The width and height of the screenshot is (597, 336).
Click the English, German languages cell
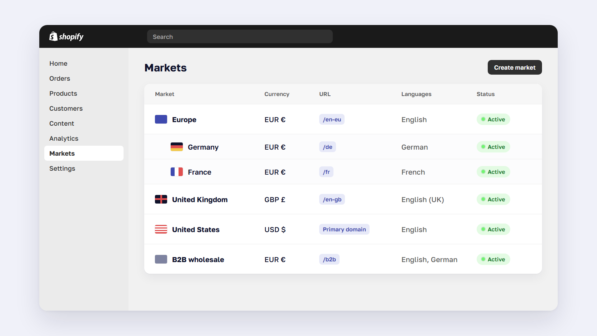coord(429,260)
